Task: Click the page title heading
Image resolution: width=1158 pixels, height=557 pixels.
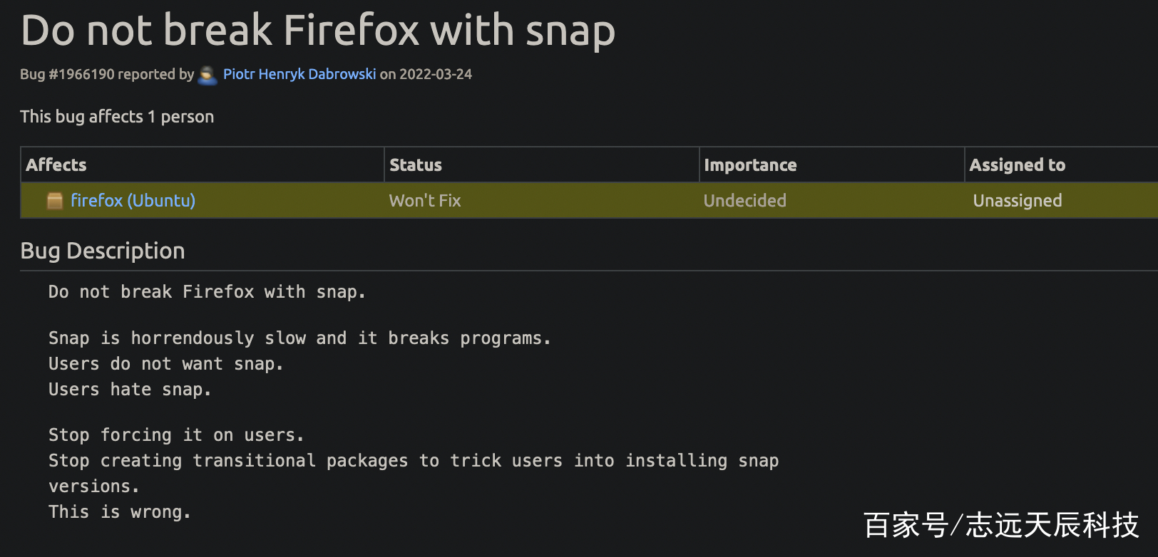Action: (x=318, y=31)
